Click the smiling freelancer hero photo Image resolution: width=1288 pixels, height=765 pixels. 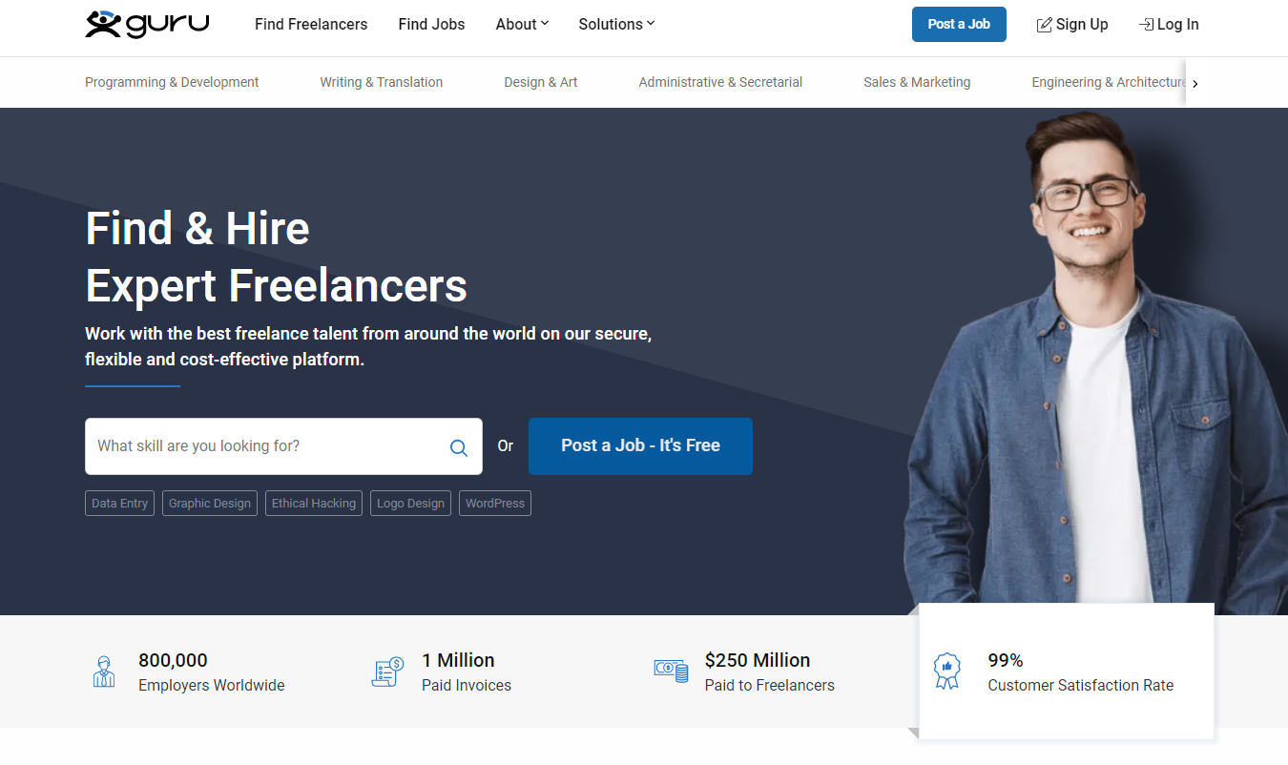pyautogui.click(x=1094, y=362)
